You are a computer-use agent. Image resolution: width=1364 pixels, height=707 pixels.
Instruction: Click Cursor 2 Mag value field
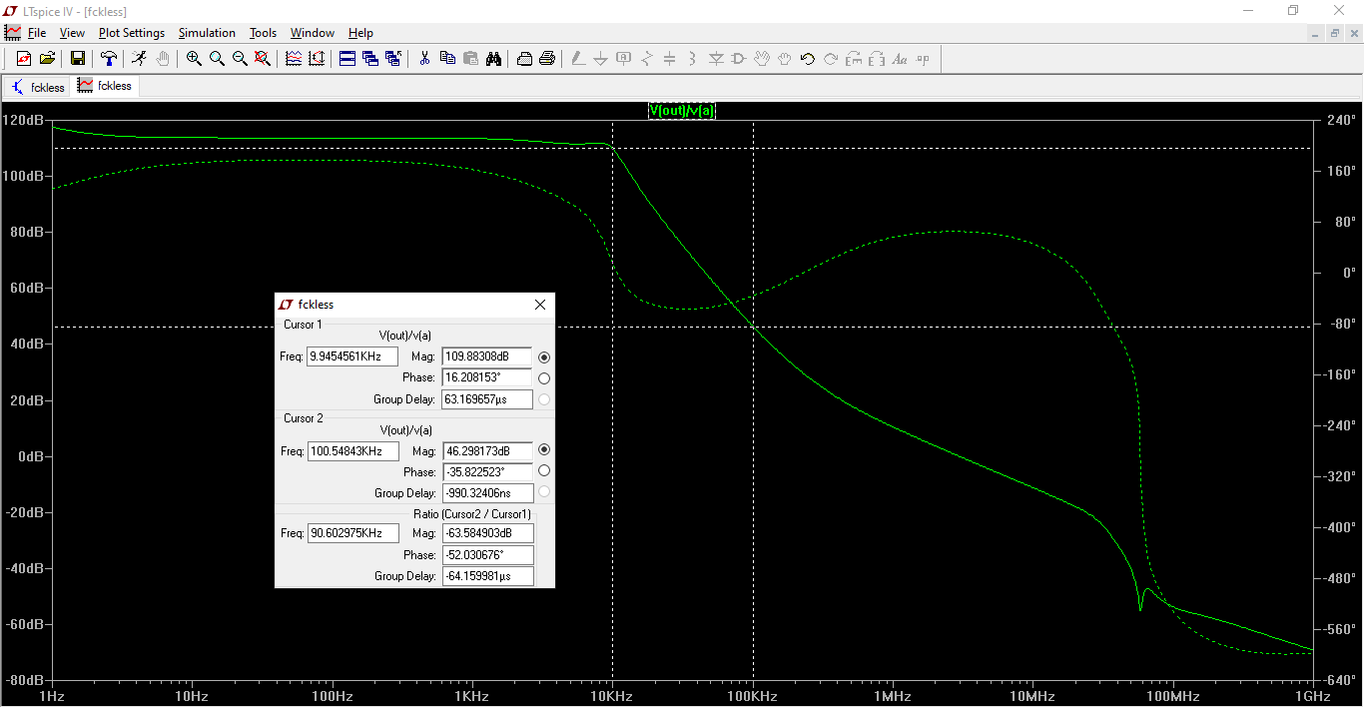coord(486,451)
